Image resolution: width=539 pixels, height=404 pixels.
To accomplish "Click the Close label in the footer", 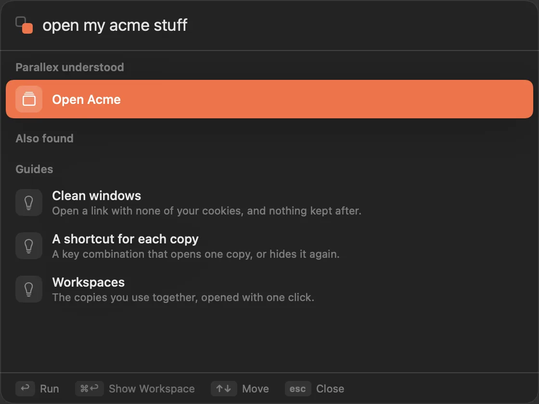I will click(x=330, y=389).
